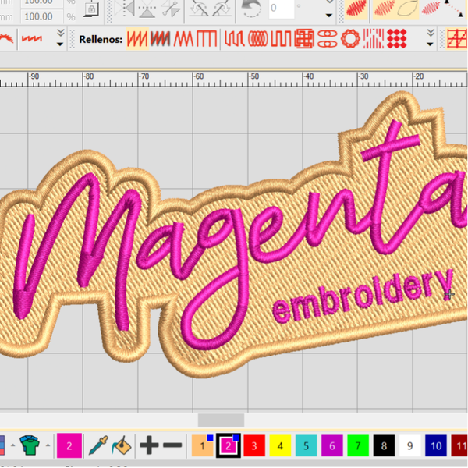The width and height of the screenshot is (468, 468).
Task: Toggle the proportional scaling lock
Action: [91, 9]
